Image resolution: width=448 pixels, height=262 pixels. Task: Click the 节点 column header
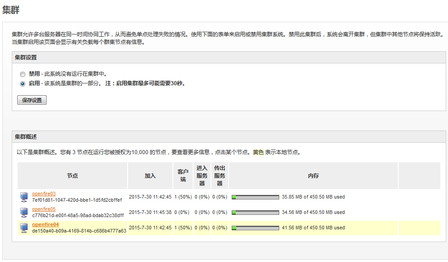click(x=72, y=175)
